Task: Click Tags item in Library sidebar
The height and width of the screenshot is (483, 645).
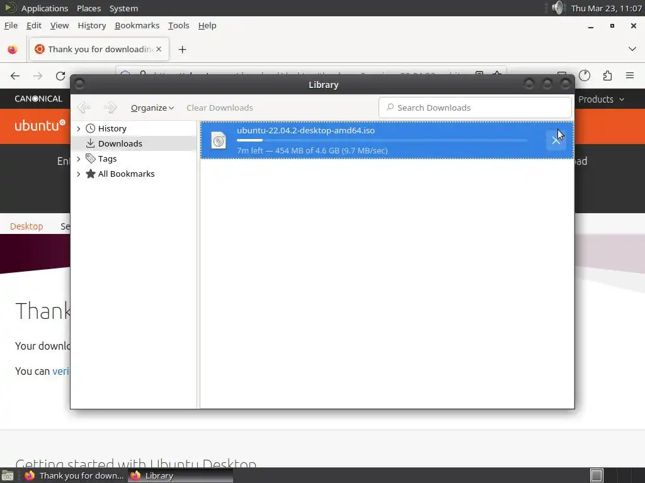Action: (x=134, y=158)
